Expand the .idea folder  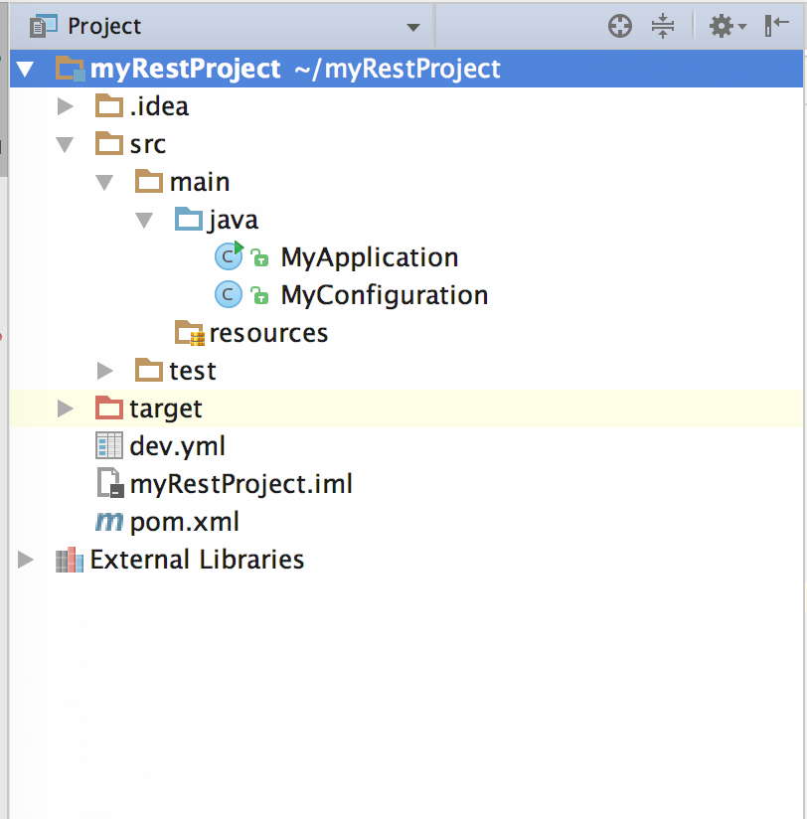(x=66, y=106)
